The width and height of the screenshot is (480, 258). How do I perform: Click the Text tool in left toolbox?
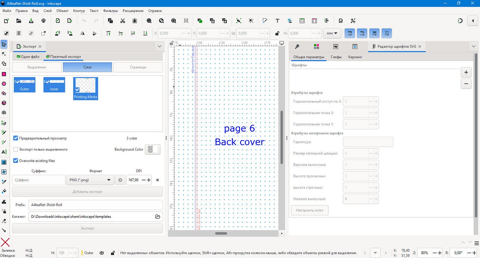(4, 152)
